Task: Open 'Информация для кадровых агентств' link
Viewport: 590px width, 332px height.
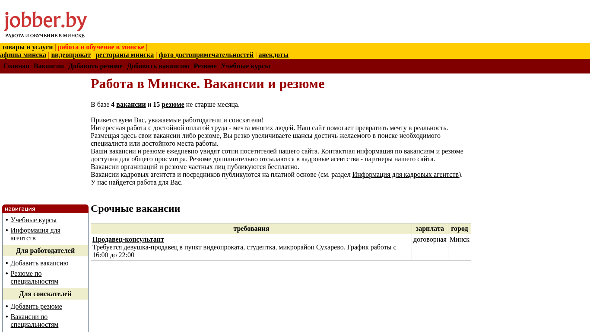Action: (406, 175)
